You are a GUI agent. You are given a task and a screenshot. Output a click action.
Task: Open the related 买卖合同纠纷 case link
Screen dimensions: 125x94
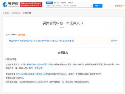coord(41,41)
